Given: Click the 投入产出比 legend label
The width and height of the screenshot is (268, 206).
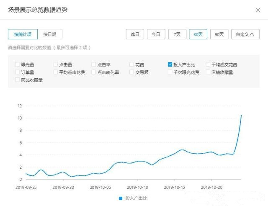Looking at the screenshot, I should coord(136,198).
